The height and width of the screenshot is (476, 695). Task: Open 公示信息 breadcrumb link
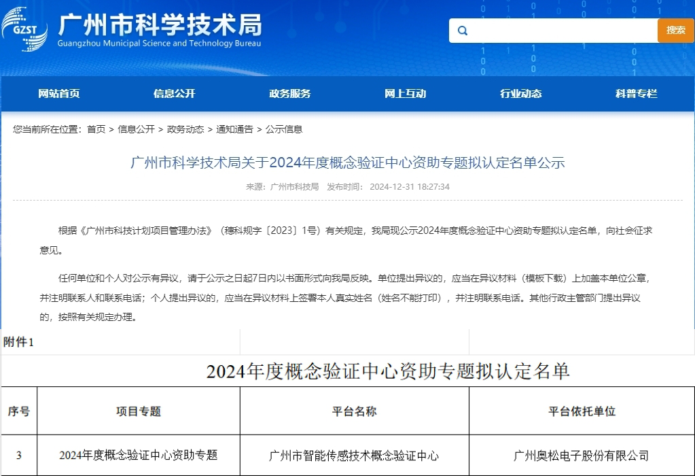point(284,129)
